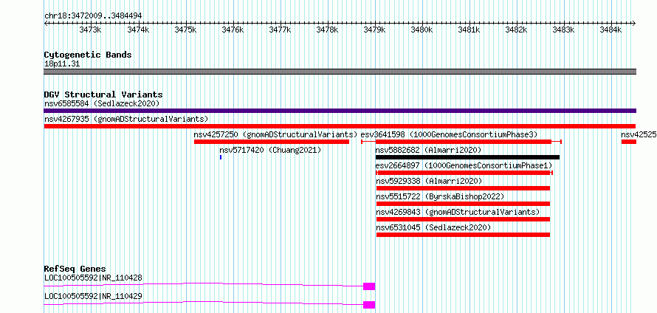
Task: Click the chr18:3472009..3484494 region label
Action: 93,16
